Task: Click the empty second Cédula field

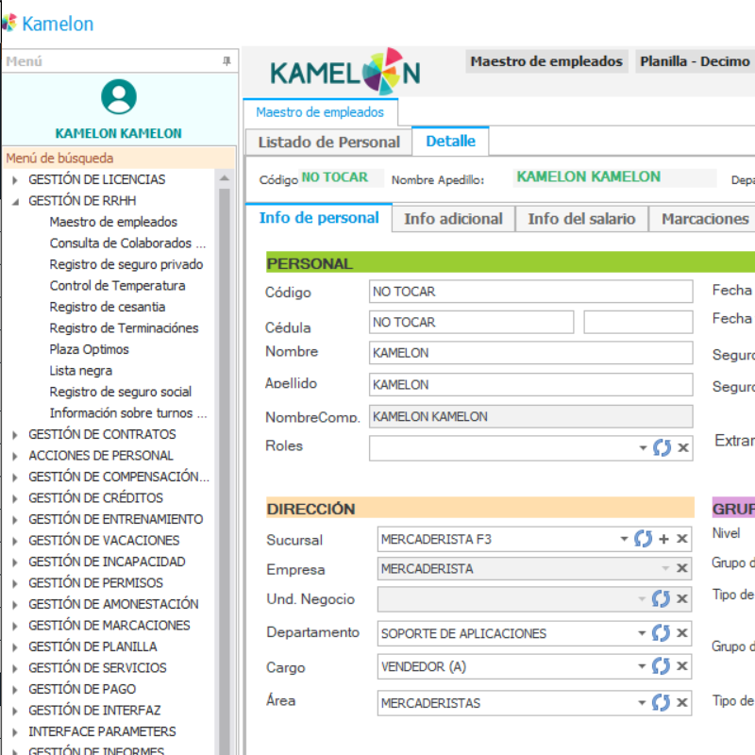Action: click(x=639, y=322)
